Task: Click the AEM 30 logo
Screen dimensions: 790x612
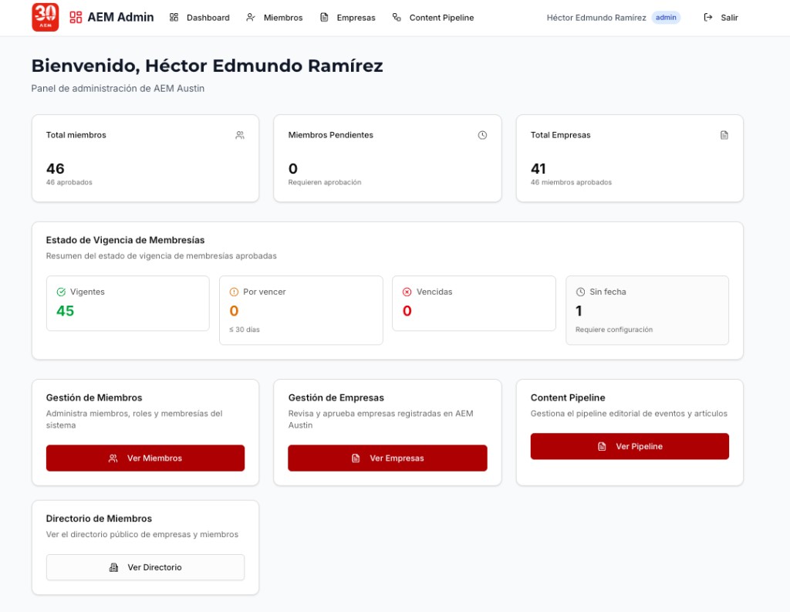Action: pos(44,17)
